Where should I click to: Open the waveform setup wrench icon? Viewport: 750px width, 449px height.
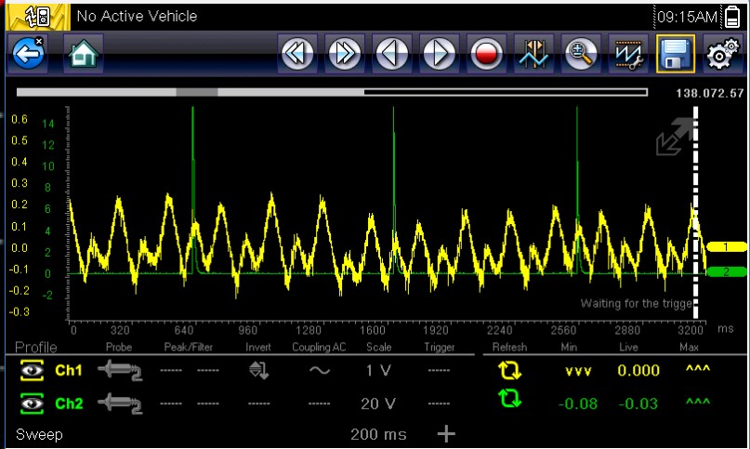[628, 56]
